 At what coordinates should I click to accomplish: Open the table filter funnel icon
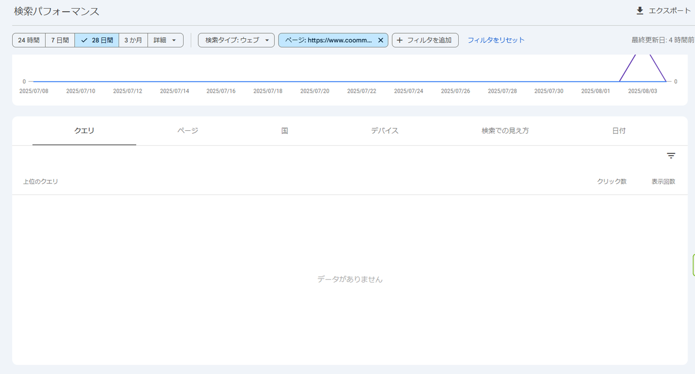pyautogui.click(x=670, y=155)
